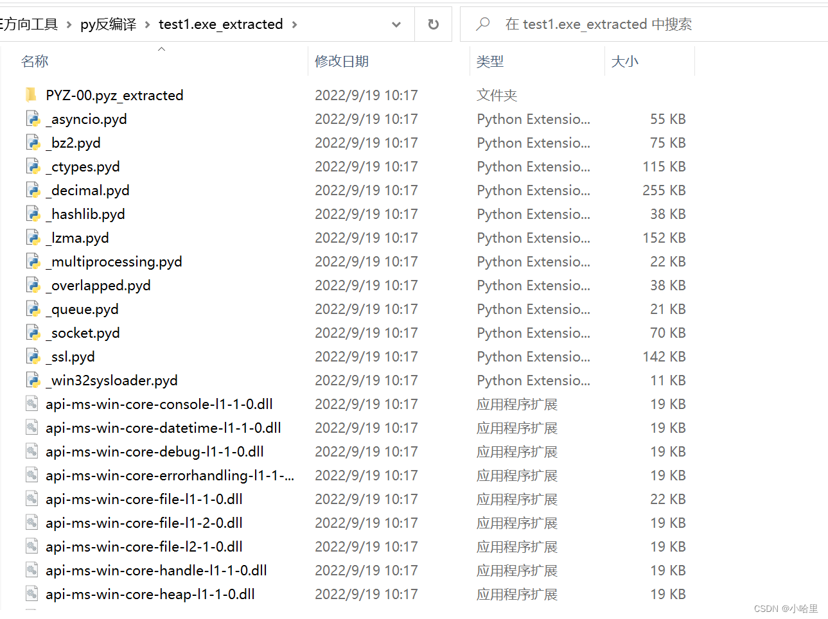Click the api-ms-win-core-handle-l1-1-0.dll icon
This screenshot has height=619, width=828.
point(31,570)
